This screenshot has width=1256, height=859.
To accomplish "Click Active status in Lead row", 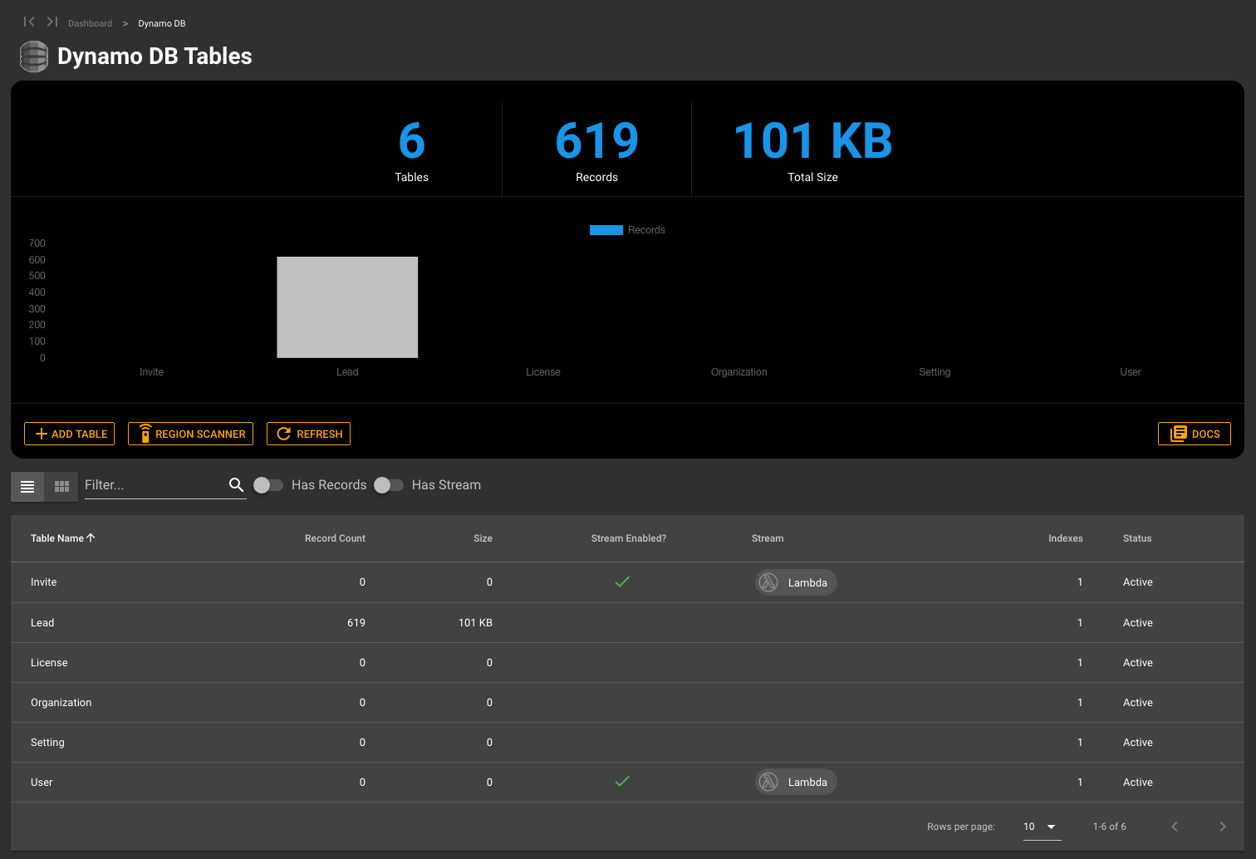I will click(x=1138, y=622).
